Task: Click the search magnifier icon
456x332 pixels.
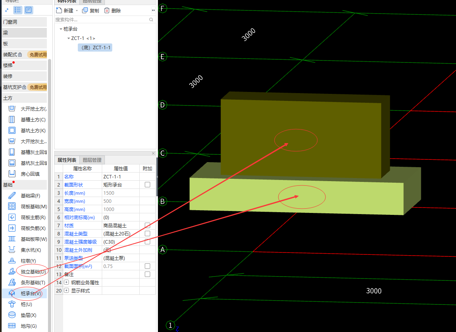Action: [151, 19]
